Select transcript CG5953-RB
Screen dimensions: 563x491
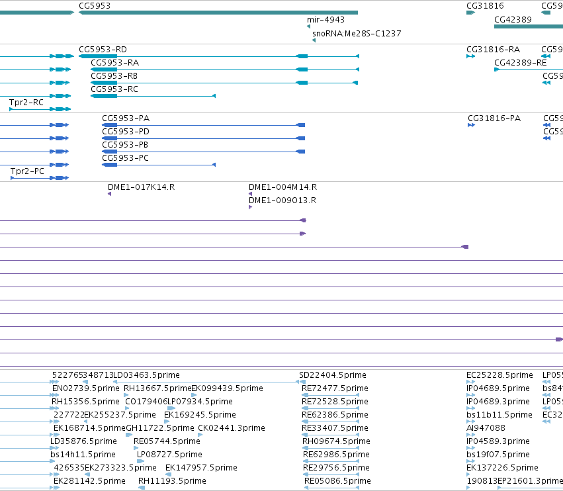click(224, 83)
